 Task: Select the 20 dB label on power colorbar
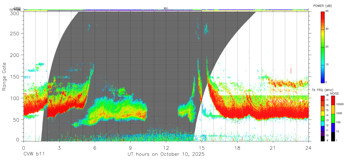click(x=327, y=47)
